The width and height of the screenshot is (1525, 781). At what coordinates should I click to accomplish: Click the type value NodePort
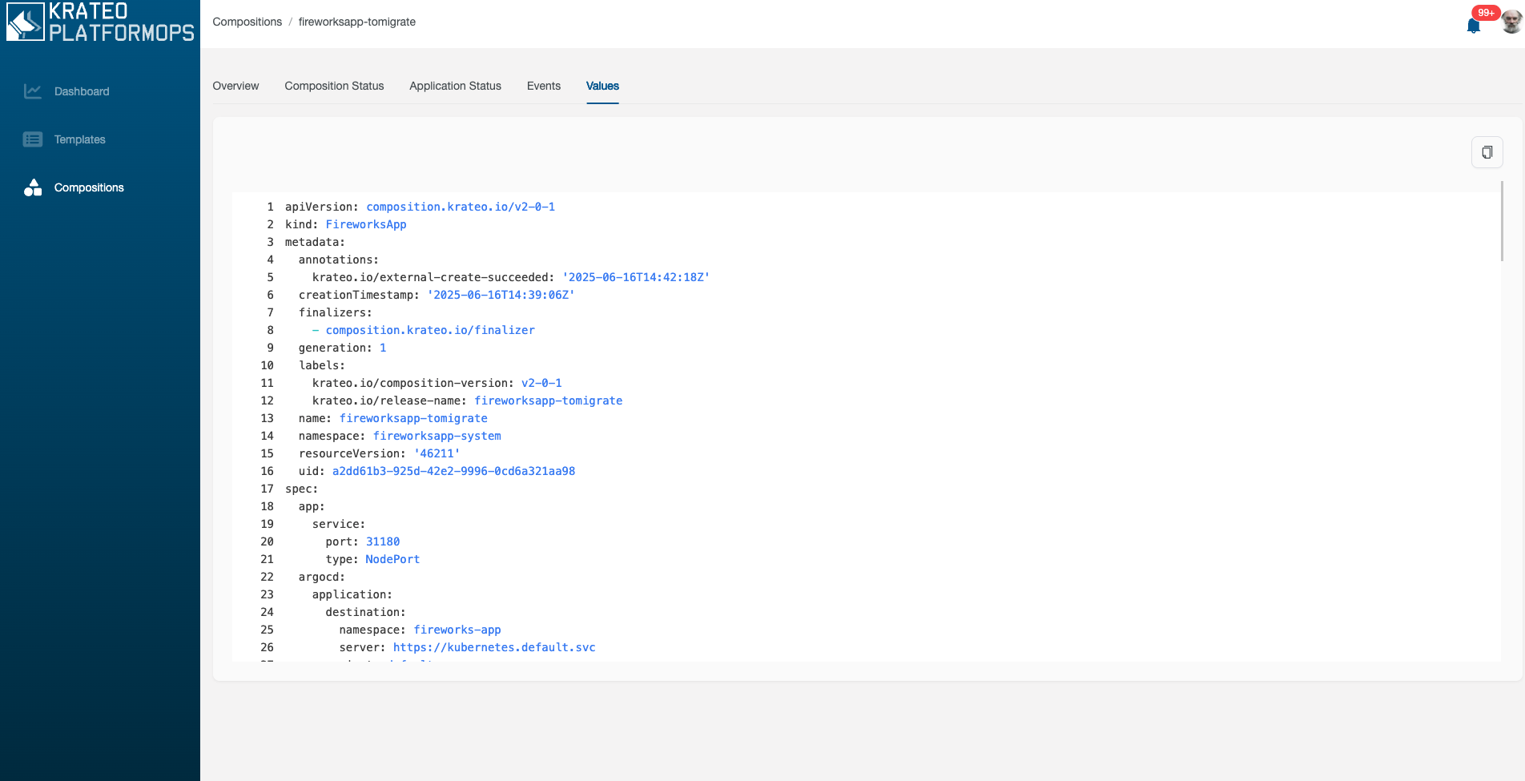[x=392, y=559]
